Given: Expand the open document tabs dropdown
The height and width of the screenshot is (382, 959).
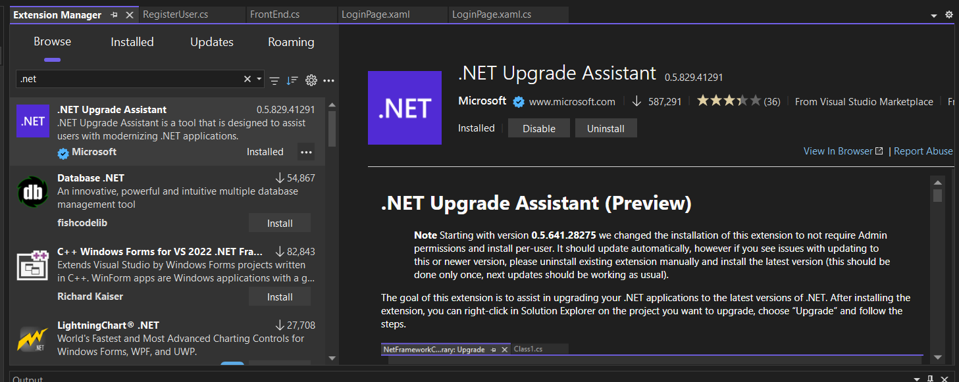Looking at the screenshot, I should [x=934, y=15].
